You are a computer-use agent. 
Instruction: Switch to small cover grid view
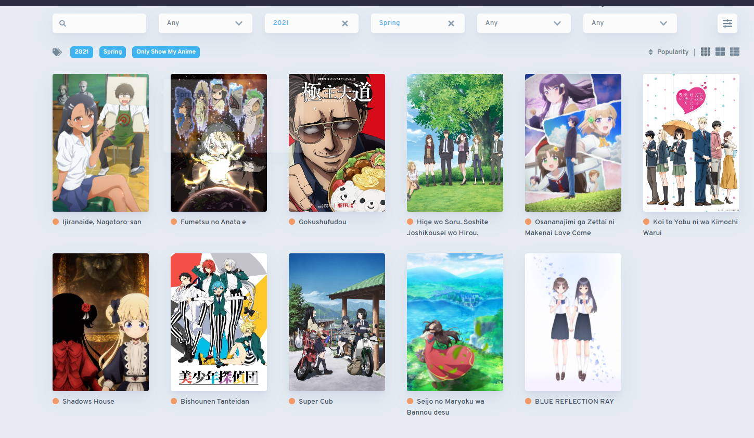[706, 51]
